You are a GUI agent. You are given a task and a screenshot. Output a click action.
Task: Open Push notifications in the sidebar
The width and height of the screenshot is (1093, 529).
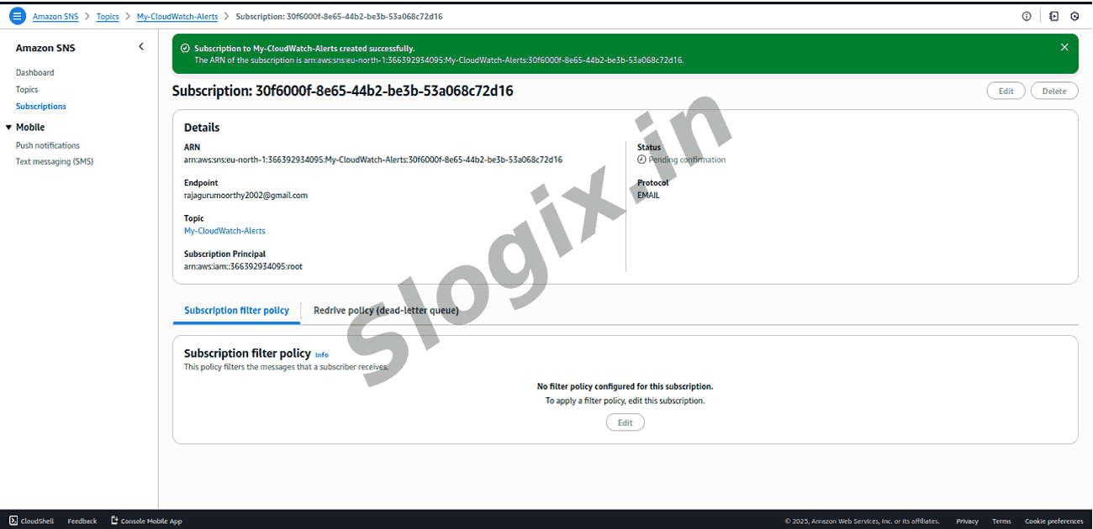pos(48,146)
